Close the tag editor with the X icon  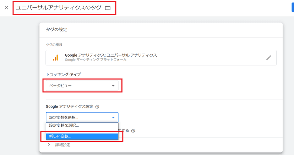[x=6, y=8]
